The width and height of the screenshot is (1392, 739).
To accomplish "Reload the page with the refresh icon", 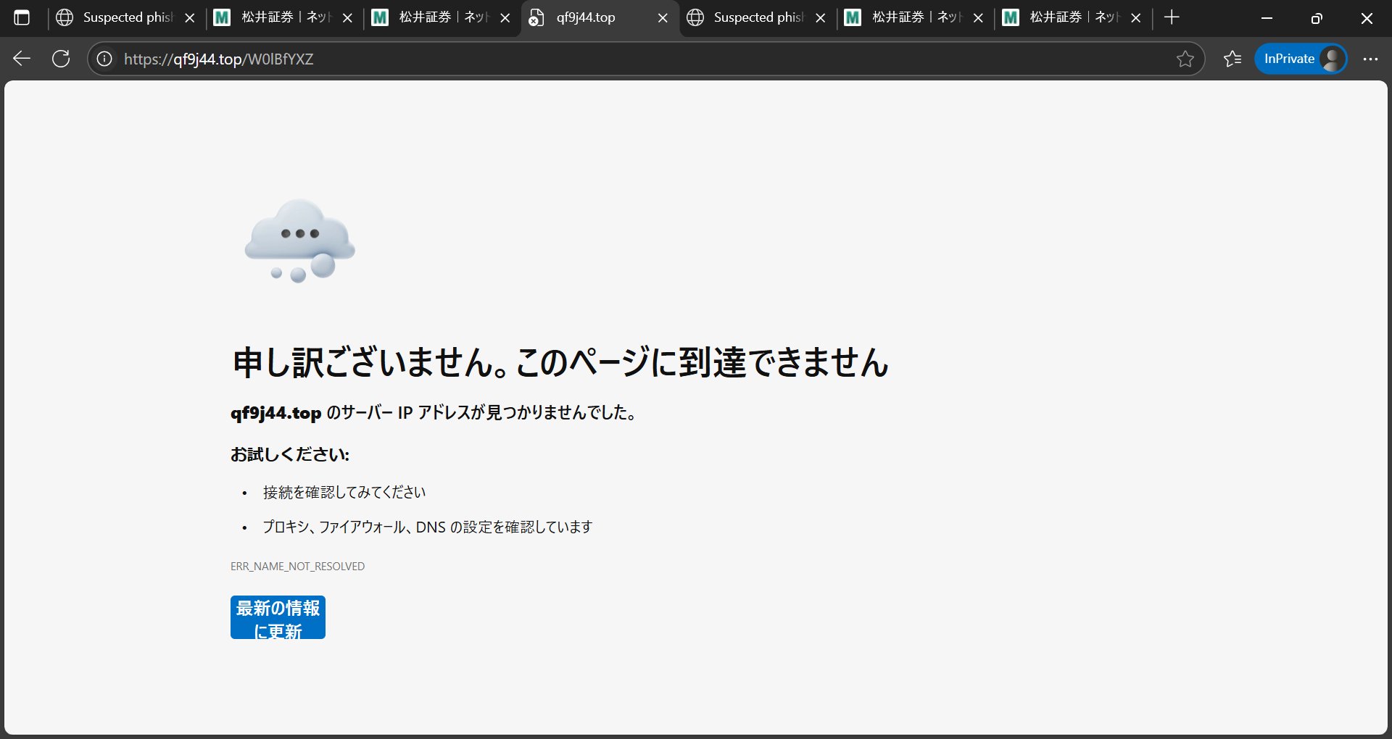I will click(x=61, y=59).
